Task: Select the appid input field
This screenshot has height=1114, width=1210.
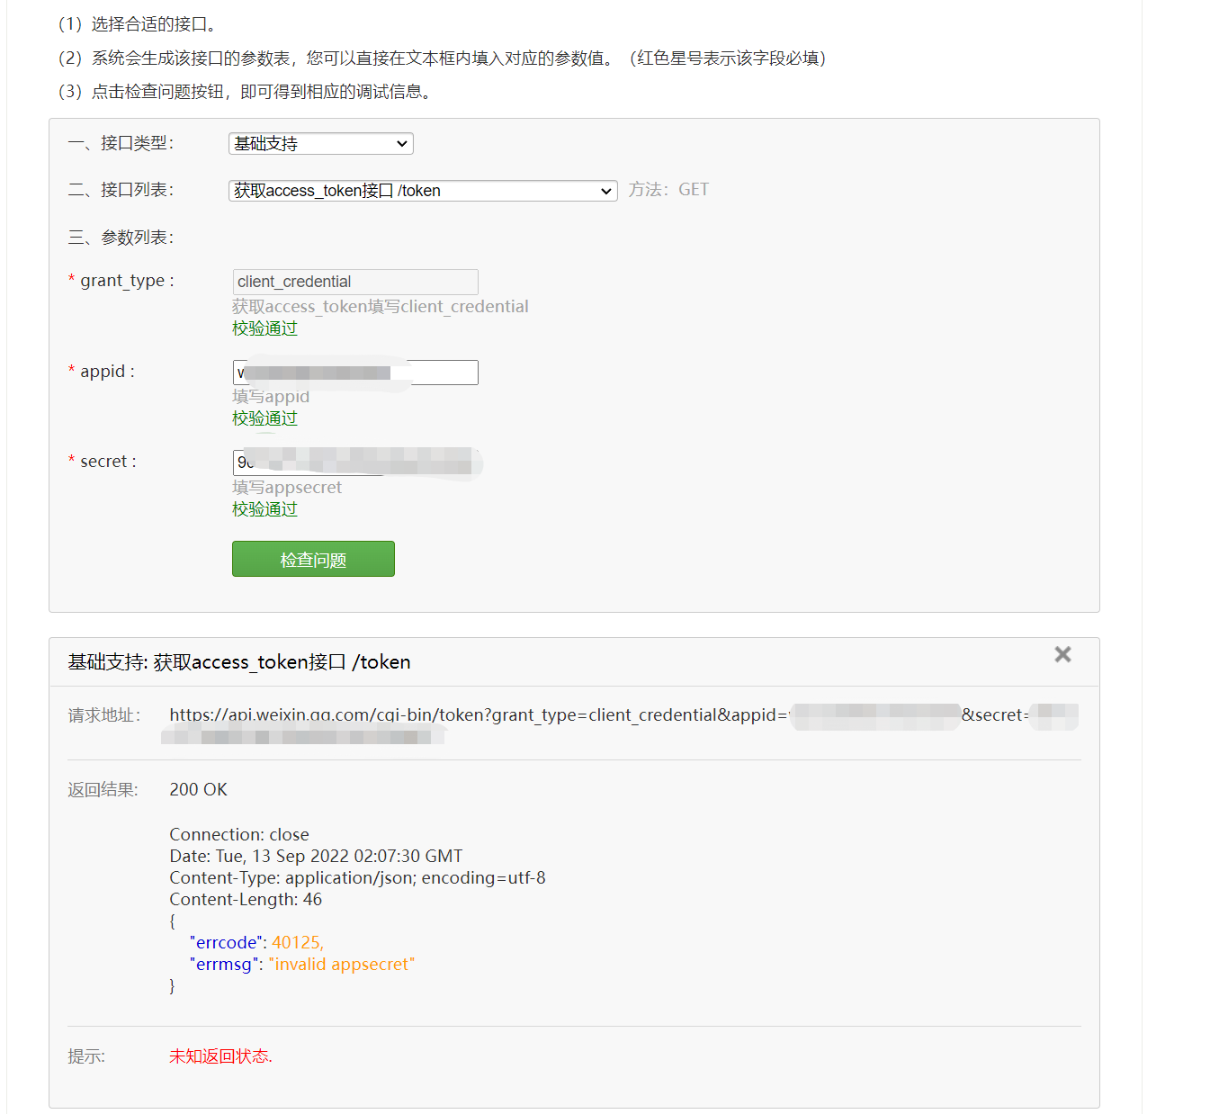Action: [354, 372]
